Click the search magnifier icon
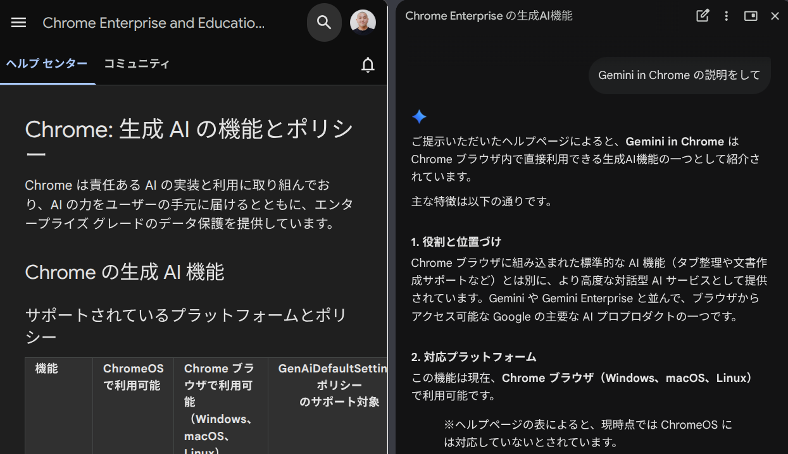 tap(324, 23)
